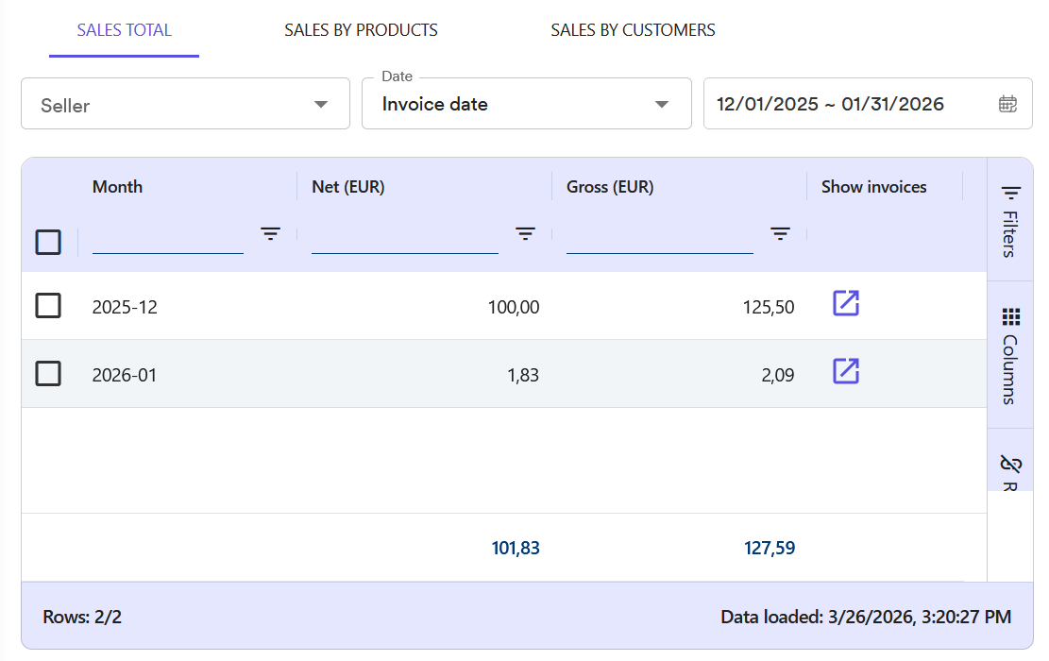Click the filter icon in the Gross column

point(779,233)
